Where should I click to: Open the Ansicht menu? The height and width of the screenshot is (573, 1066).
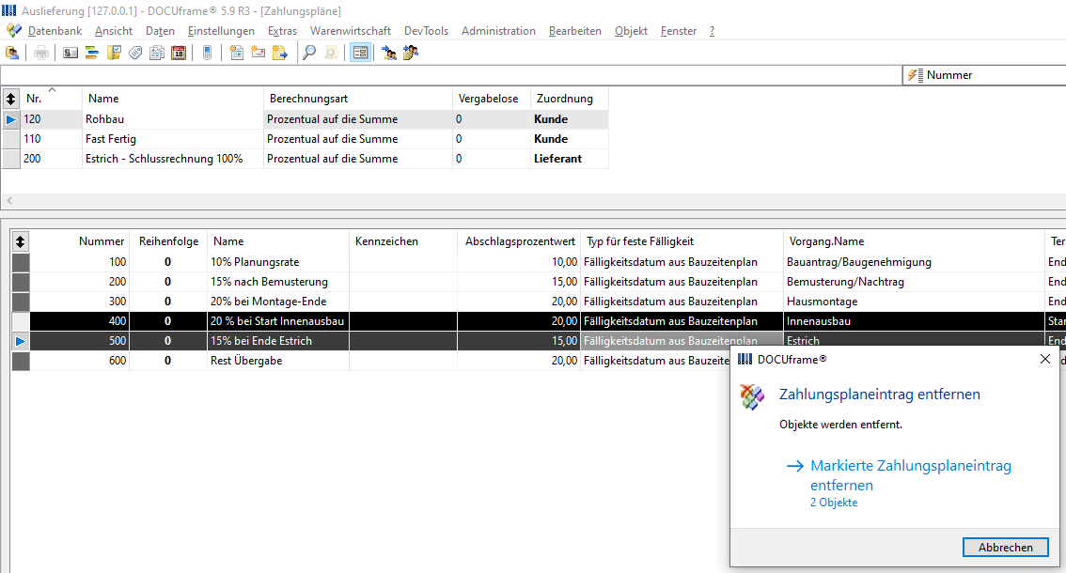pos(114,31)
